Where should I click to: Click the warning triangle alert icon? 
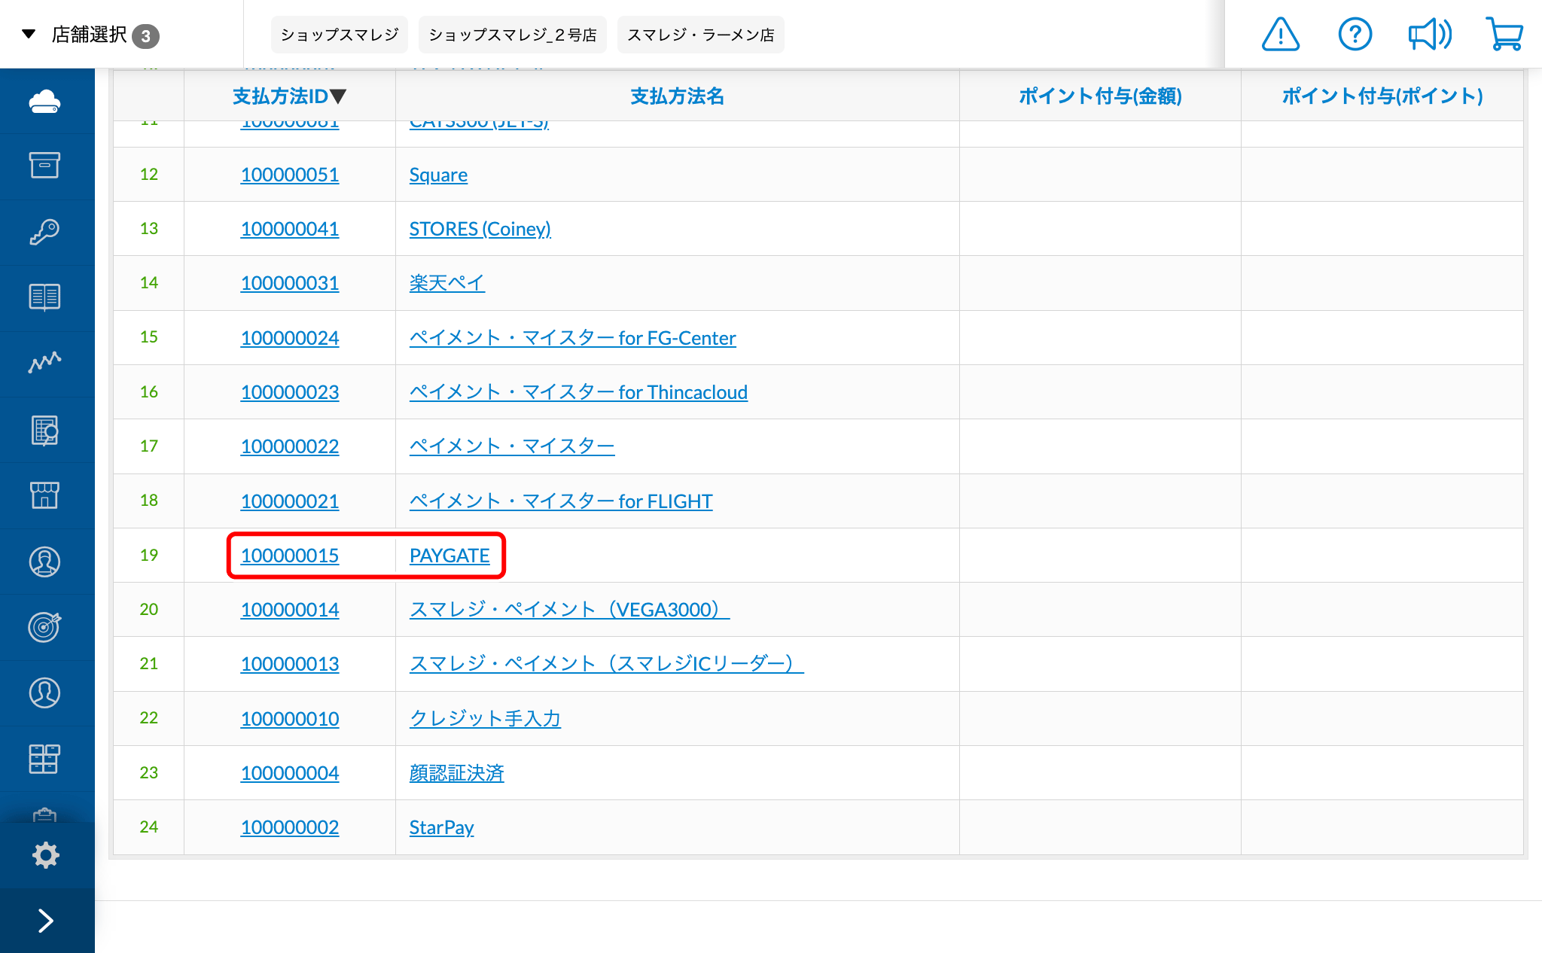pyautogui.click(x=1280, y=35)
